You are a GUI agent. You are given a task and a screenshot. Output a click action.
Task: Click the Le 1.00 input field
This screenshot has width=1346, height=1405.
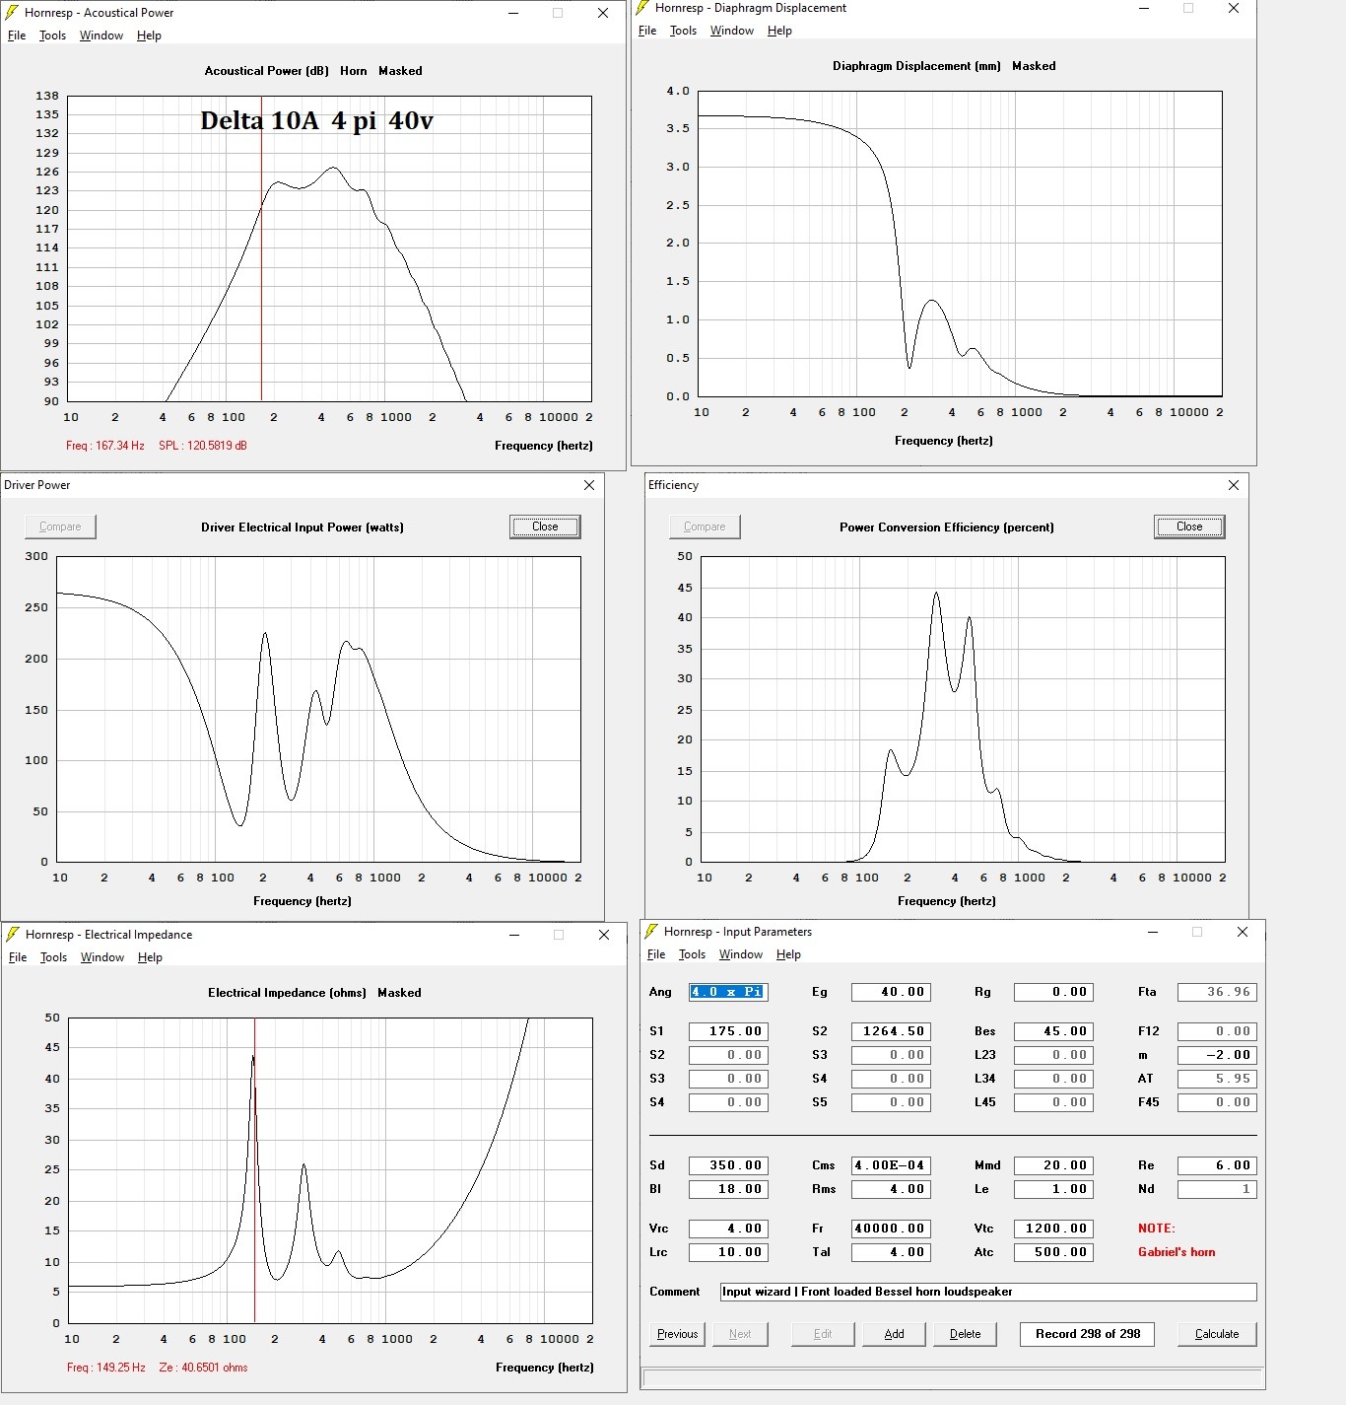point(1053,1189)
